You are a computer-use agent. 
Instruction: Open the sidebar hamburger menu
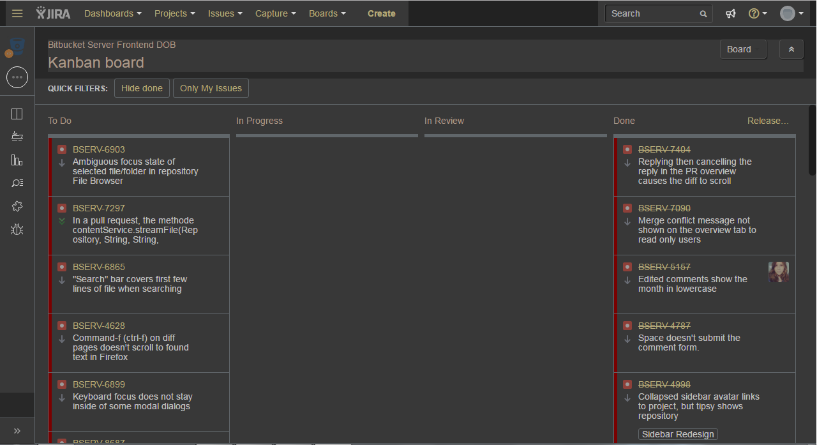pyautogui.click(x=17, y=13)
